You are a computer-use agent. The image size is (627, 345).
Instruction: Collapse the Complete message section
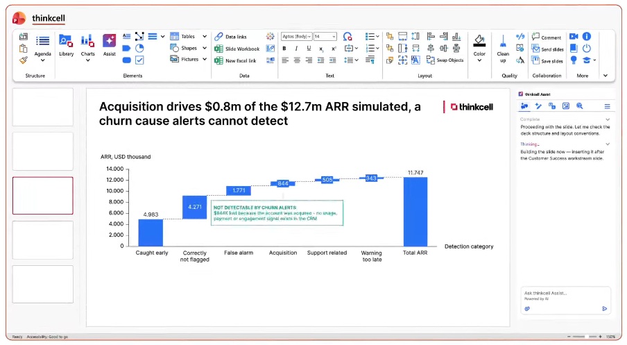tap(608, 119)
